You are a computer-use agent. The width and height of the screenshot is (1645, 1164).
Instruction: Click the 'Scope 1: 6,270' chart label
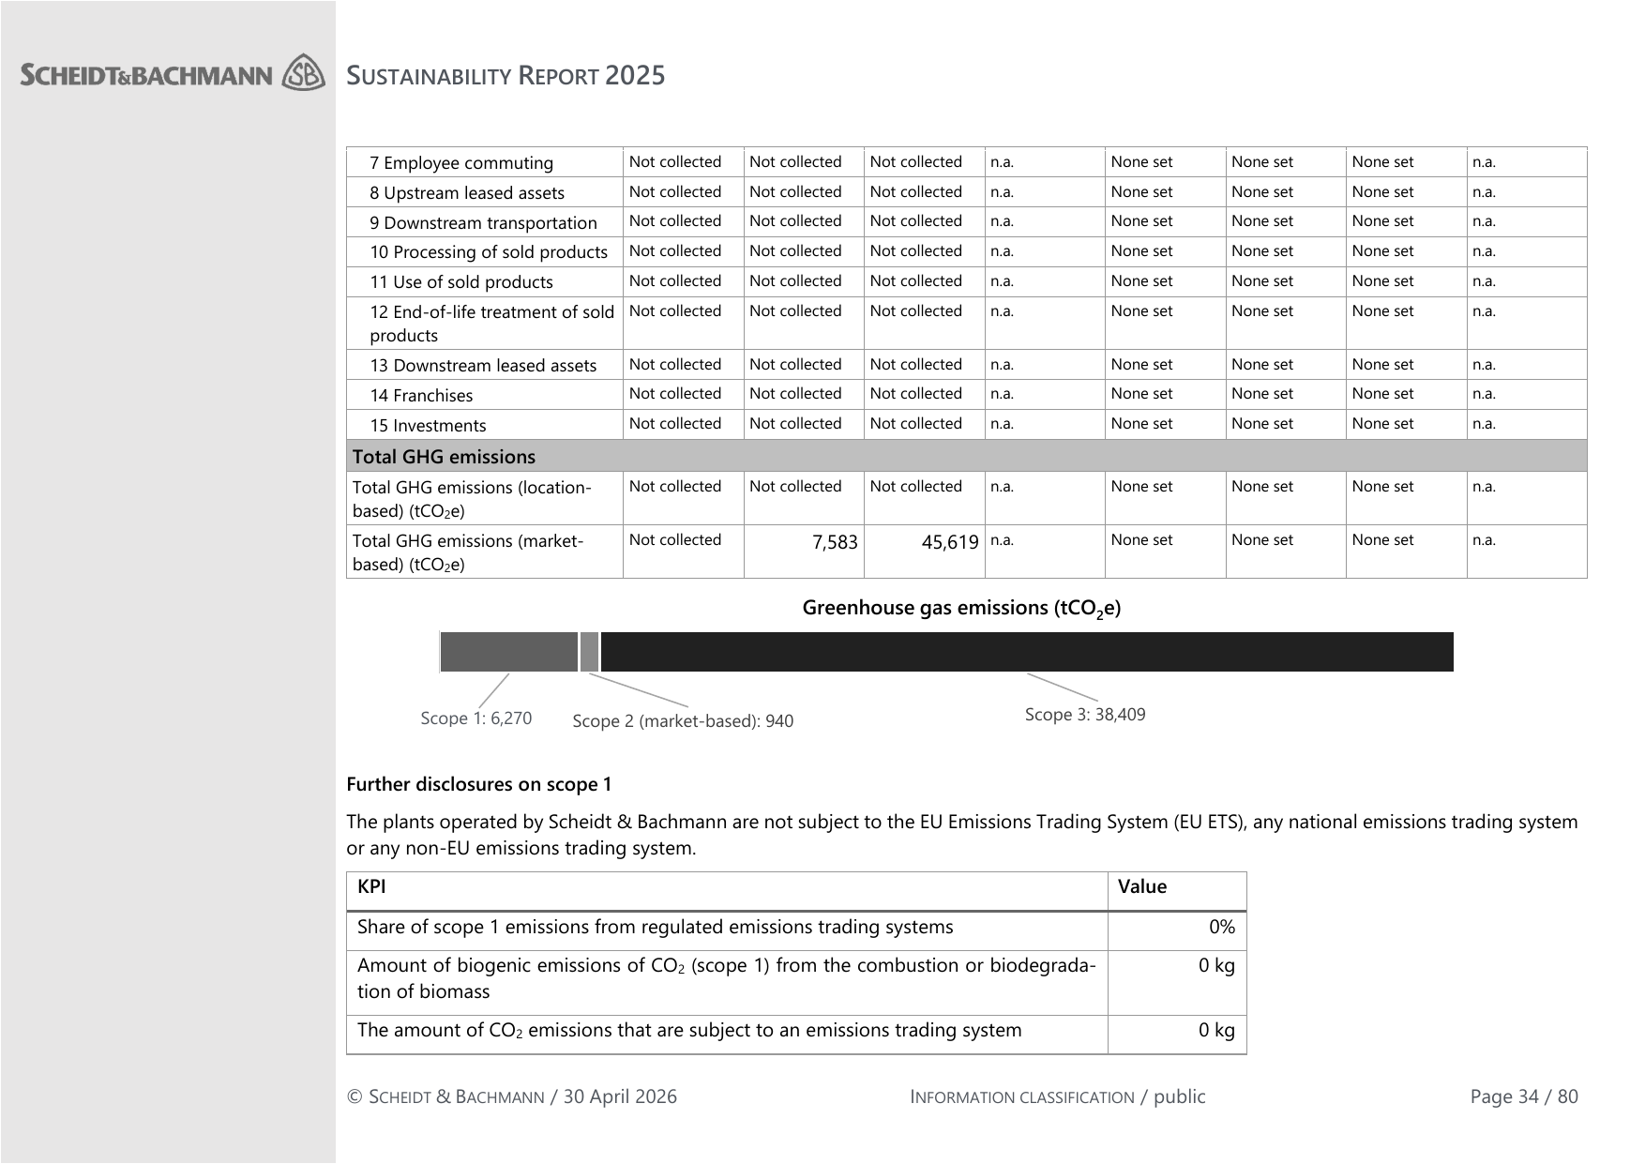pyautogui.click(x=475, y=718)
